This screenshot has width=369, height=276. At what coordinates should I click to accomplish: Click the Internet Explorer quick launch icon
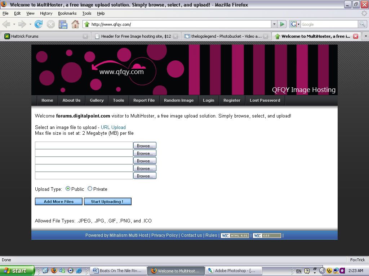(79, 271)
